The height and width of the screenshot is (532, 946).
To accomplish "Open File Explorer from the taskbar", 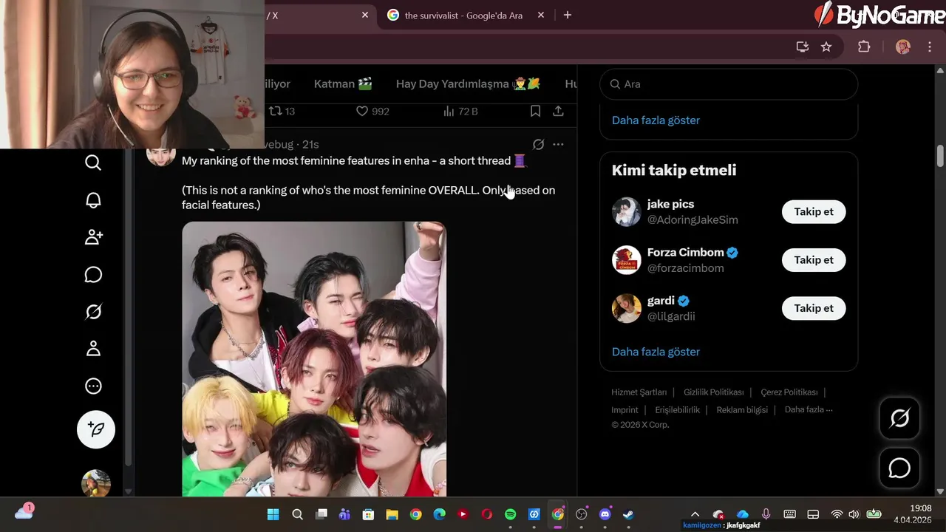I will (x=392, y=514).
